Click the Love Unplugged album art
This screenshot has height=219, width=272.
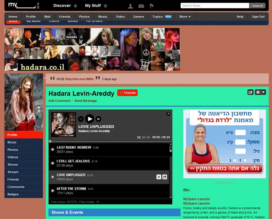click(63, 125)
